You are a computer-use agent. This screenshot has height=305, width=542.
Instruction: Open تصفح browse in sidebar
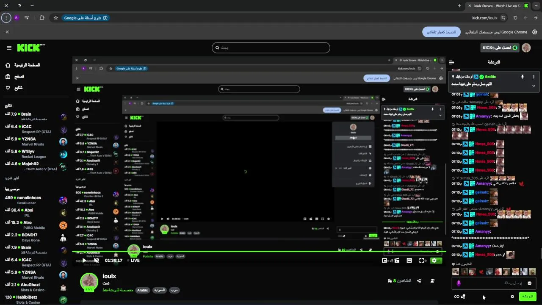14,77
